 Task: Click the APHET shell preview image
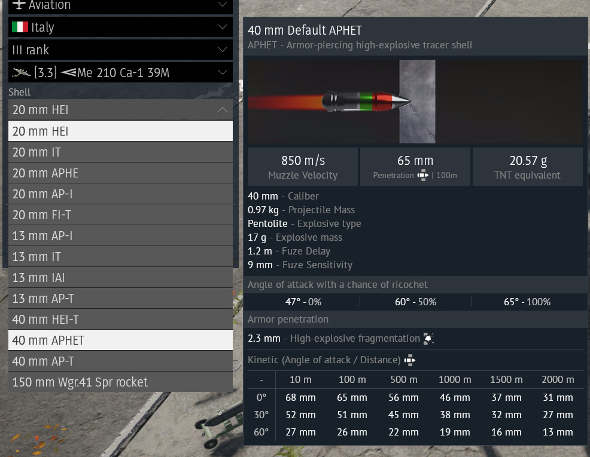coord(415,101)
